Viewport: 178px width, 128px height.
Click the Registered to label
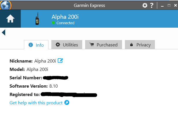point(25,94)
